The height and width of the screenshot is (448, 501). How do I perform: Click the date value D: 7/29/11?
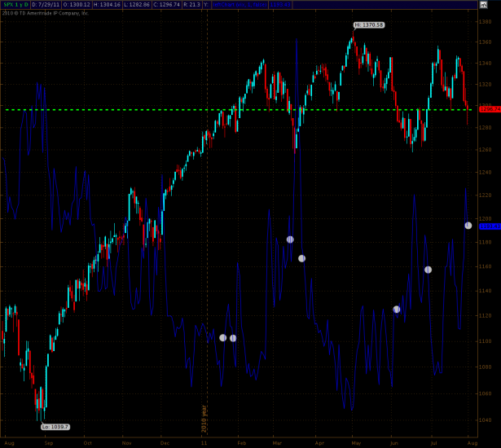click(46, 4)
